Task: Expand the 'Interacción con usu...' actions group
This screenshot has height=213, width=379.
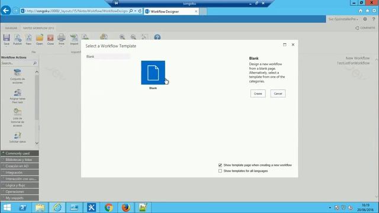Action: click(20, 179)
